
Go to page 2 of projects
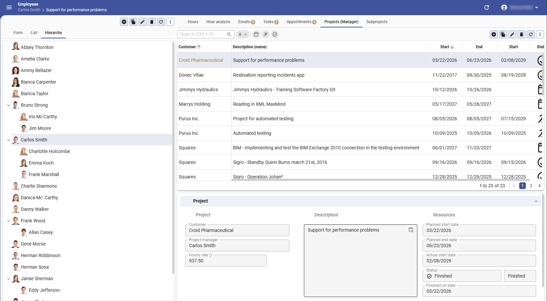pos(531,186)
